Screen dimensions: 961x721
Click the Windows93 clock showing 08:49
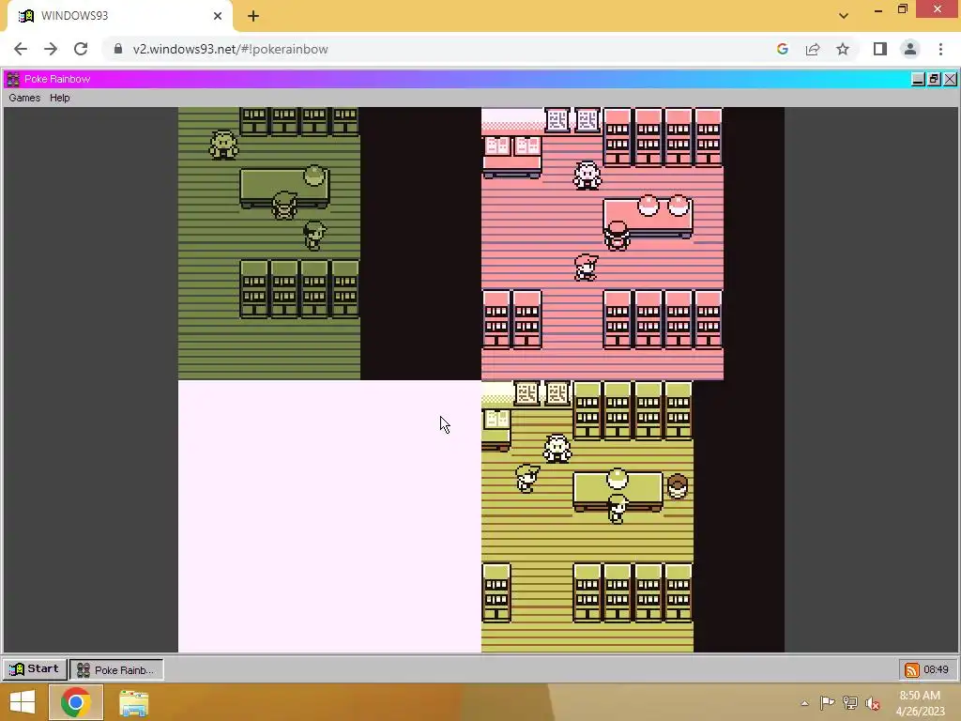(936, 669)
